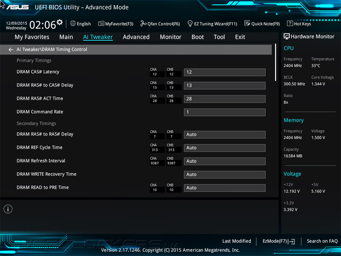The width and height of the screenshot is (341, 256).
Task: Click Last Modified button
Action: 237,241
